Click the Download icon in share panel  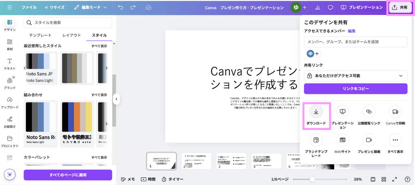click(316, 111)
